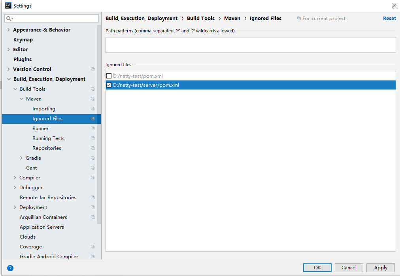Click project-level icon next to Arquillian Containers

coord(92,217)
